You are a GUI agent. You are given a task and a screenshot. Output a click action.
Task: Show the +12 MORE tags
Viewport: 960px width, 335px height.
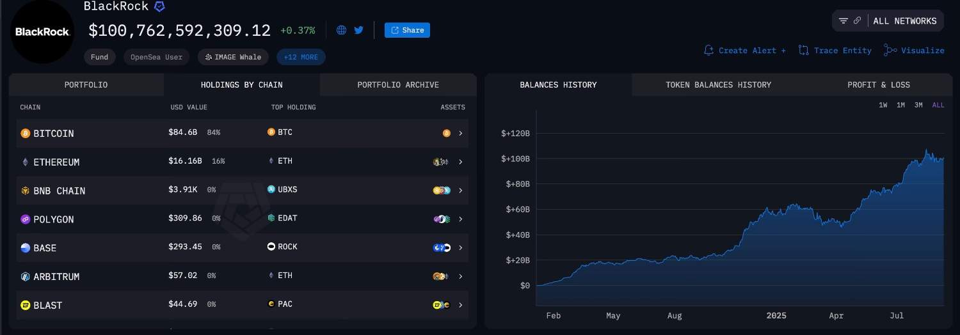(301, 57)
